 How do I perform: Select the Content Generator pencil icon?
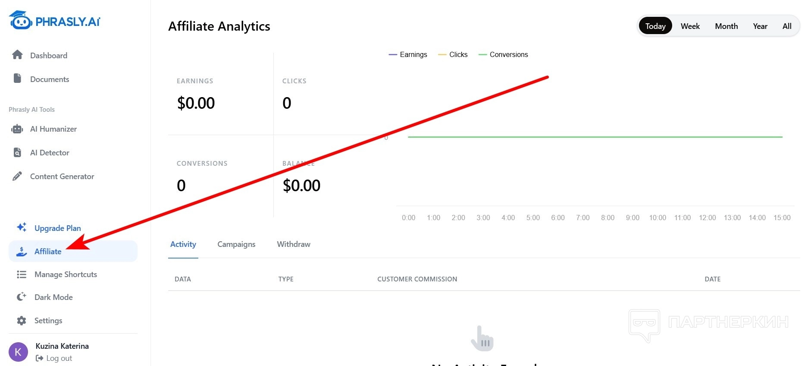(x=17, y=176)
